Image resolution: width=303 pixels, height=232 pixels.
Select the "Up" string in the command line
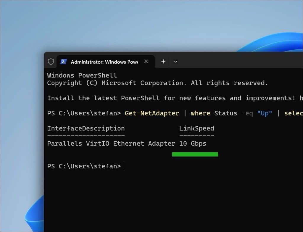[x=264, y=113]
